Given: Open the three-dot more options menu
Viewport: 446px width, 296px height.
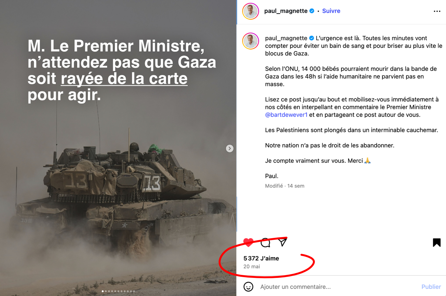Looking at the screenshot, I should (x=437, y=11).
